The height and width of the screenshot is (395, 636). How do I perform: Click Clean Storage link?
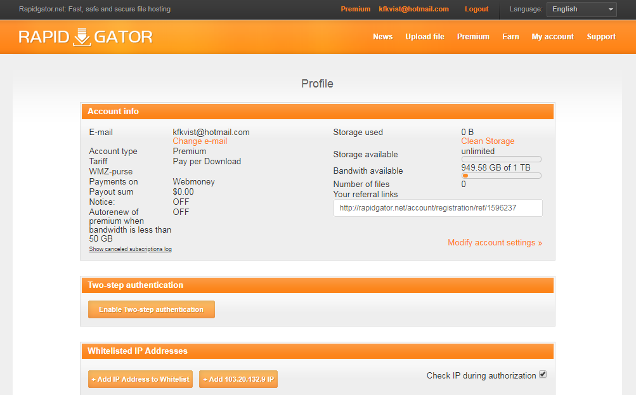pyautogui.click(x=488, y=141)
